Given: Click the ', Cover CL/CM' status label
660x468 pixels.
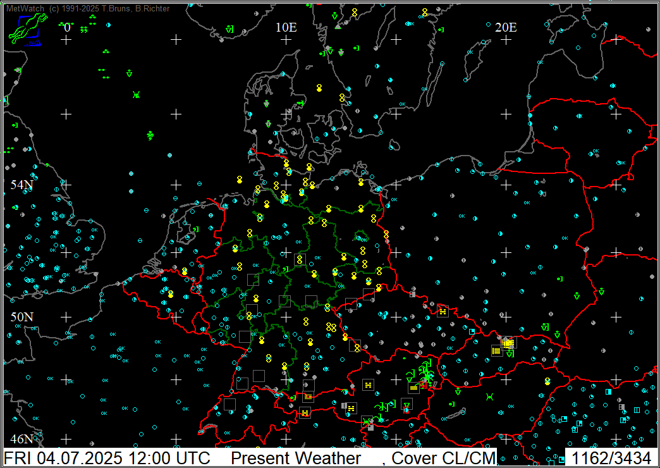Looking at the screenshot, I should click(x=438, y=458).
